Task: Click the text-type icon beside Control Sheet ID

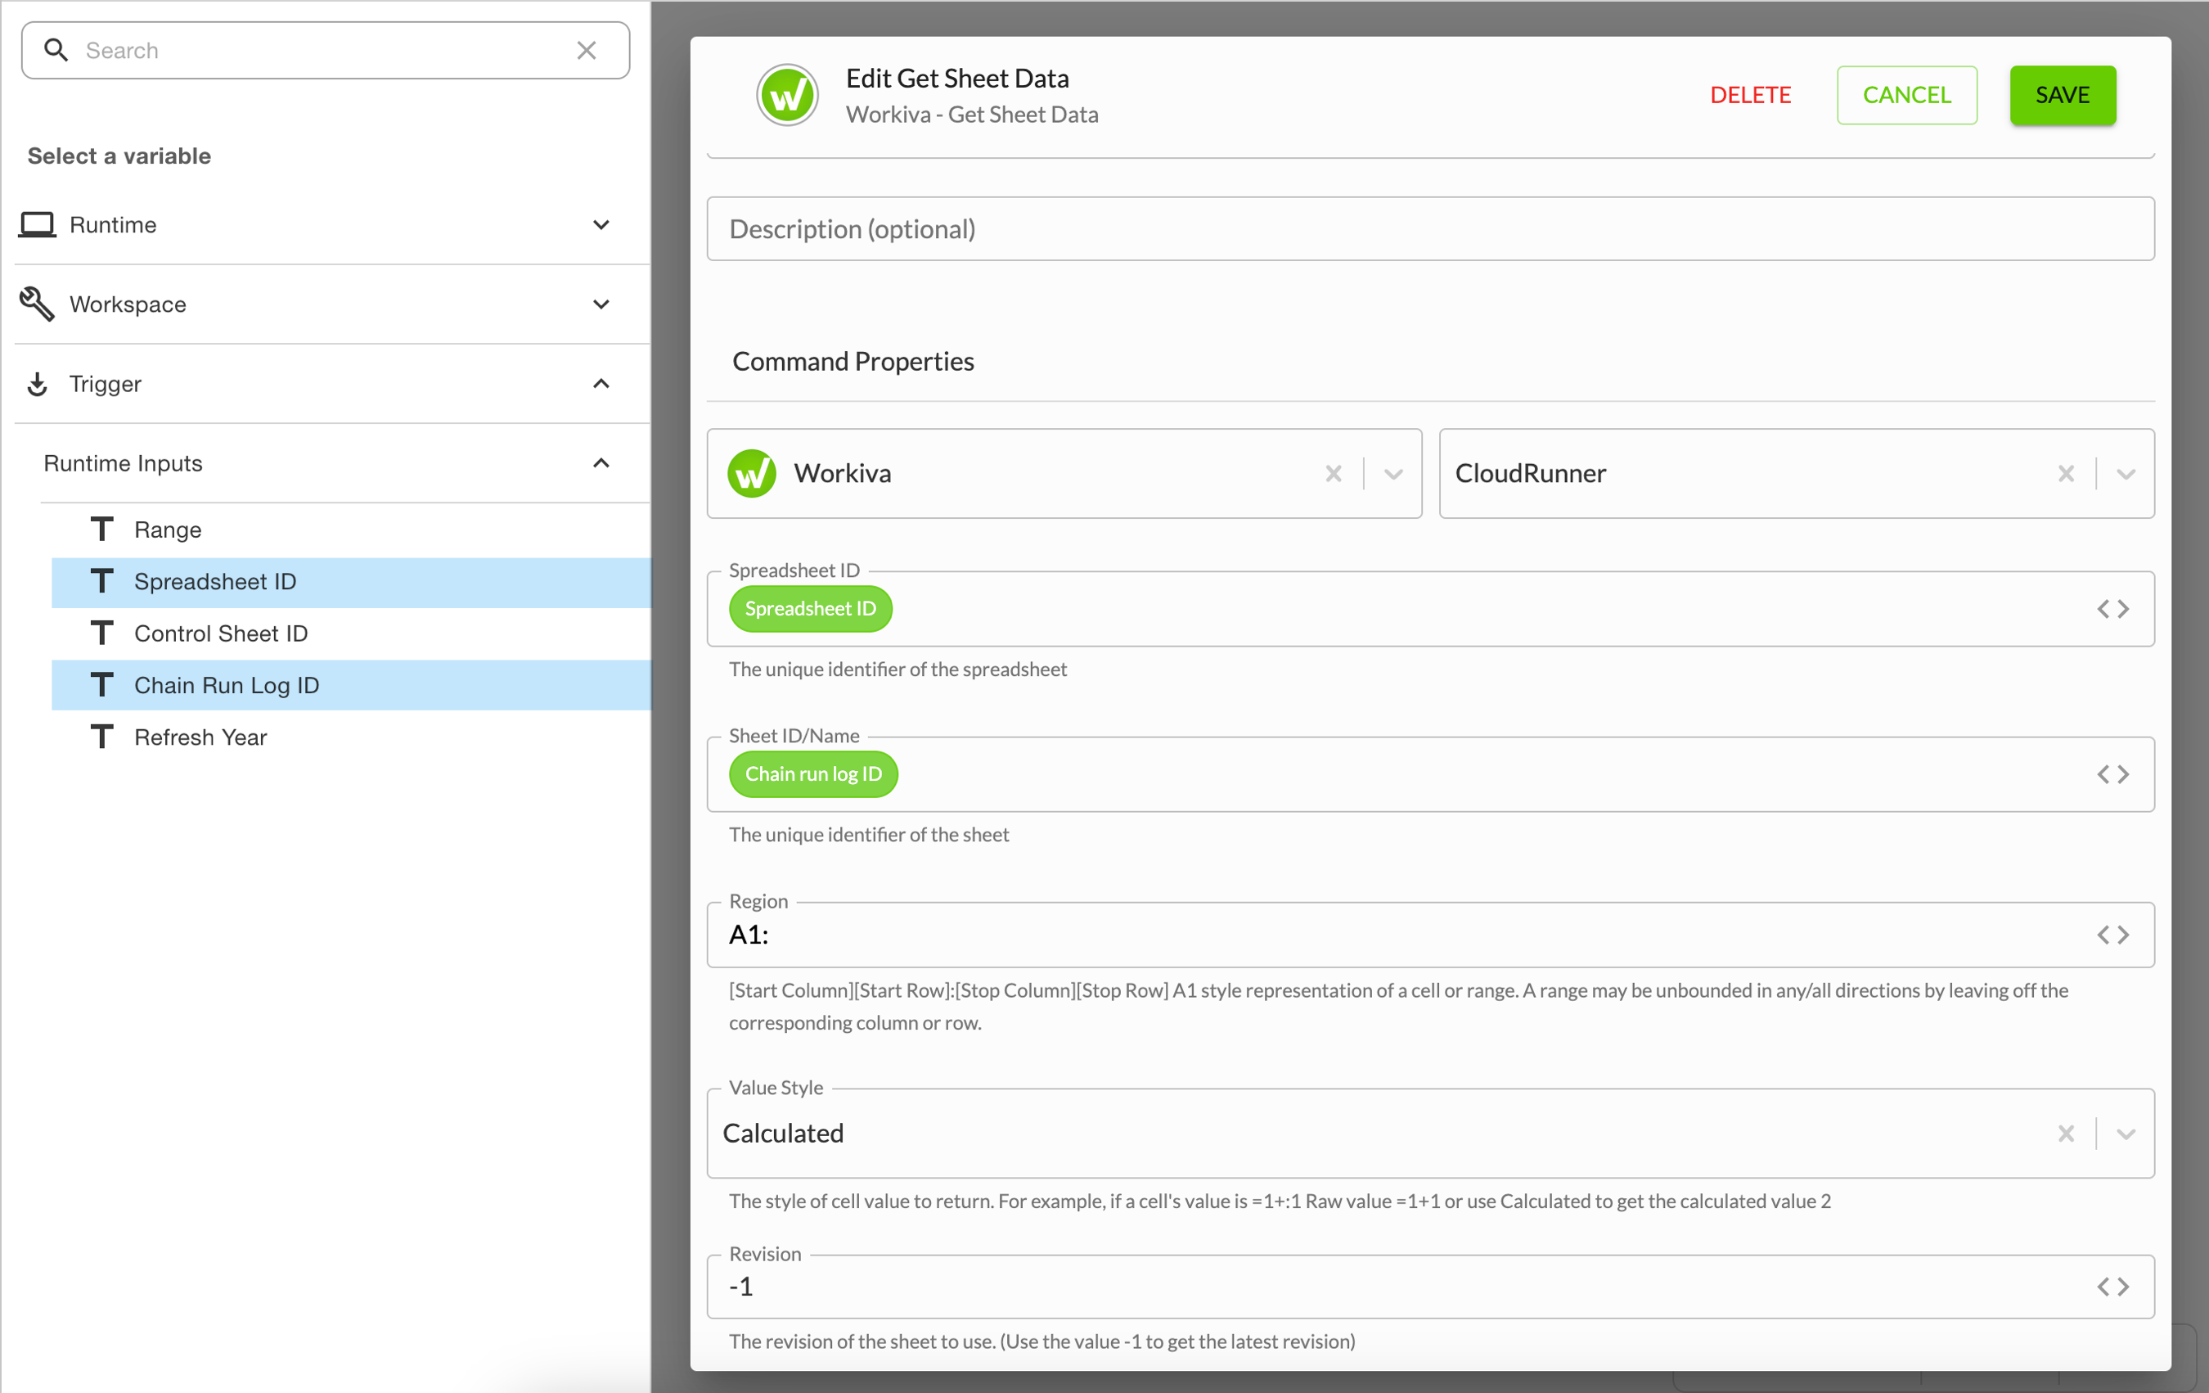Action: (x=101, y=633)
